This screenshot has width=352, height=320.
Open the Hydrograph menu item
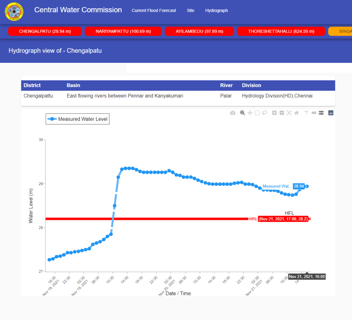click(x=217, y=11)
